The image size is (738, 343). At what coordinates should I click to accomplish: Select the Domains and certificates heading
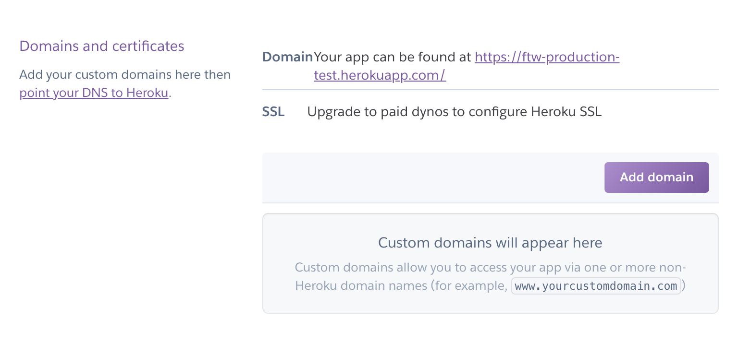102,46
